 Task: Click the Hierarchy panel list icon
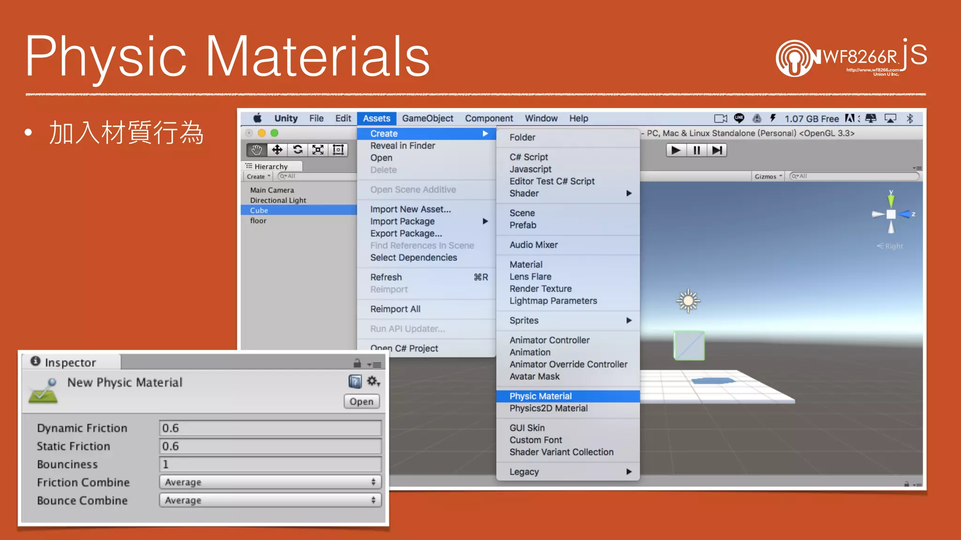point(249,166)
